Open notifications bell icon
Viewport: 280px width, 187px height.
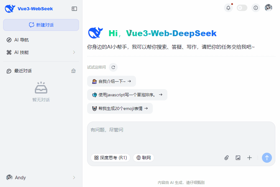coord(228,8)
